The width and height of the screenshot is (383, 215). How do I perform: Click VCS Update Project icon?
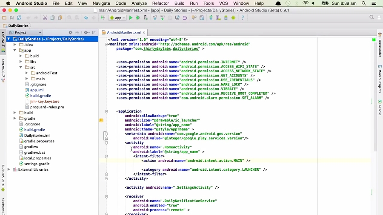coord(155,18)
